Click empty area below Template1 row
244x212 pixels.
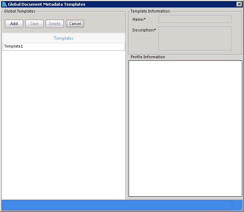[63, 125]
